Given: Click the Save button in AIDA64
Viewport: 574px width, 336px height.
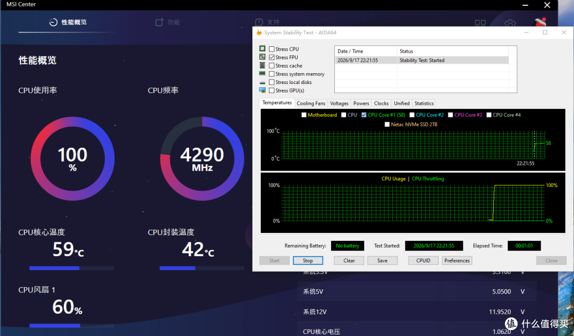Looking at the screenshot, I should [382, 261].
